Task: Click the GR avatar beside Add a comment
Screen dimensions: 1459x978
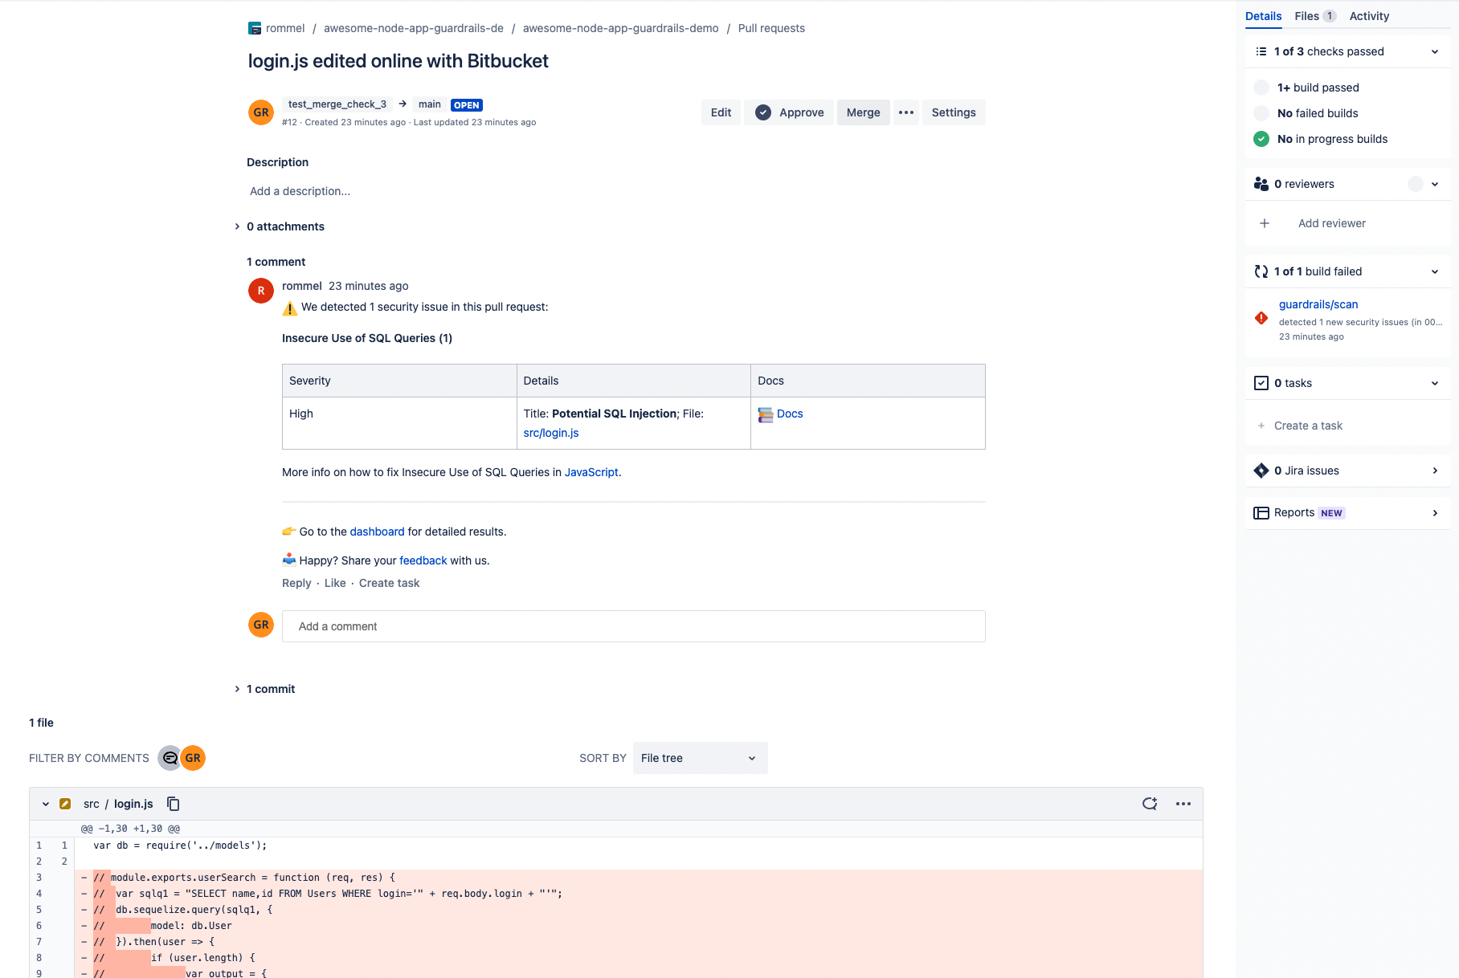Action: click(261, 625)
